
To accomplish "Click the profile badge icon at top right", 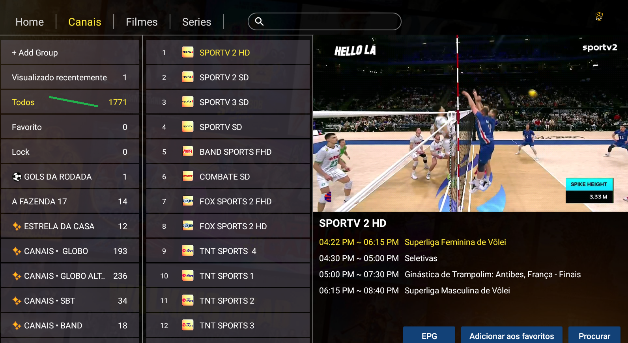I will tap(599, 17).
